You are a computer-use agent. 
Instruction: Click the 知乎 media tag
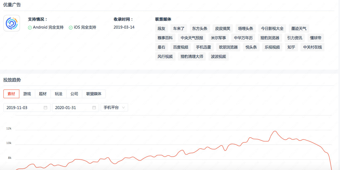pyautogui.click(x=291, y=47)
